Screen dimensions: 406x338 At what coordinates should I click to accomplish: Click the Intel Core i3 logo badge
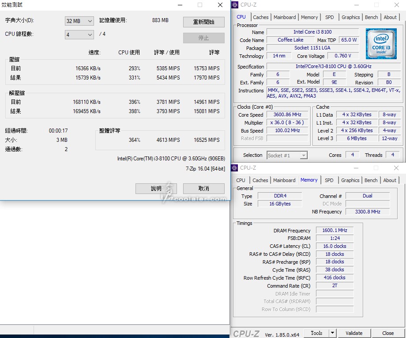pyautogui.click(x=381, y=44)
